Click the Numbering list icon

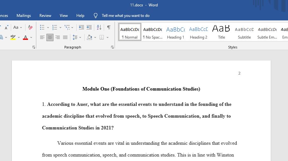point(54,27)
